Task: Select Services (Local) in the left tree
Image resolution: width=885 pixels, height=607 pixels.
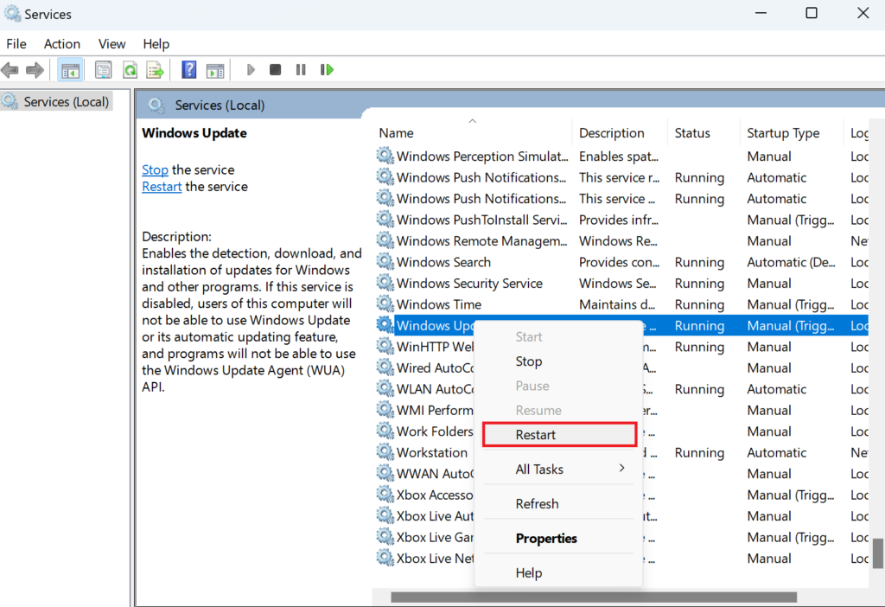Action: [x=66, y=102]
